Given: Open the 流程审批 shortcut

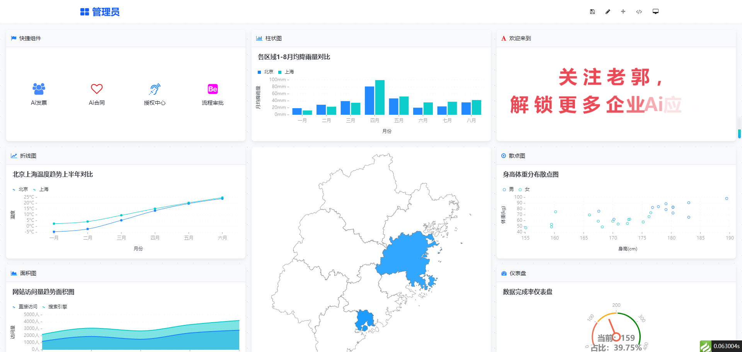Looking at the screenshot, I should point(213,94).
